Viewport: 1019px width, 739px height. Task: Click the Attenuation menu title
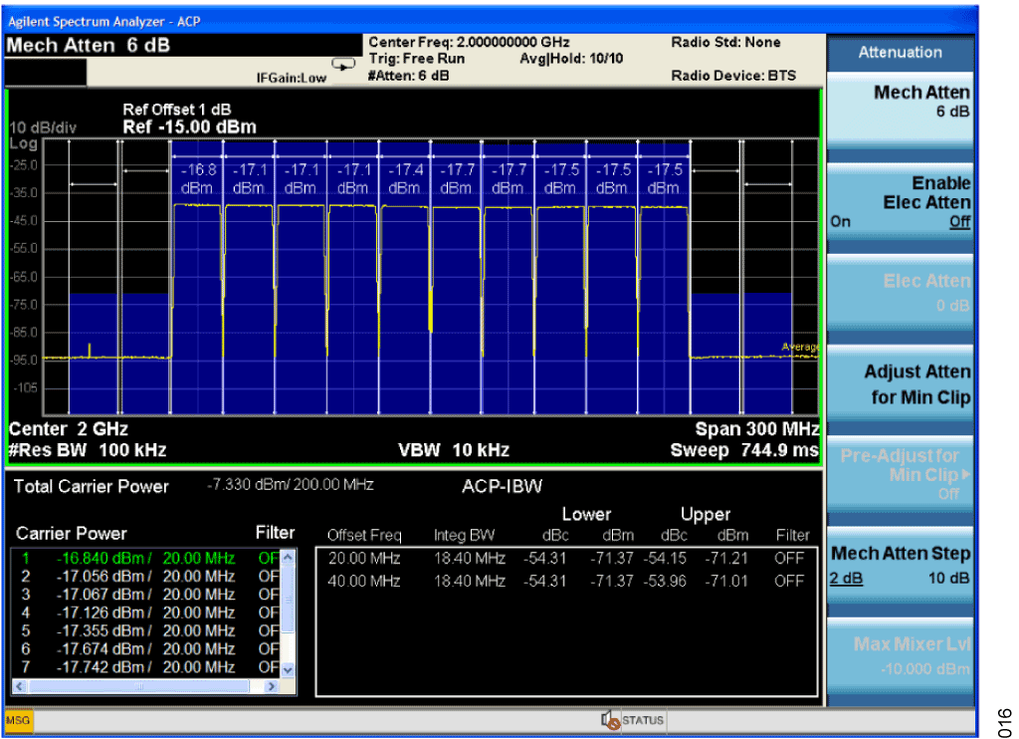point(900,52)
